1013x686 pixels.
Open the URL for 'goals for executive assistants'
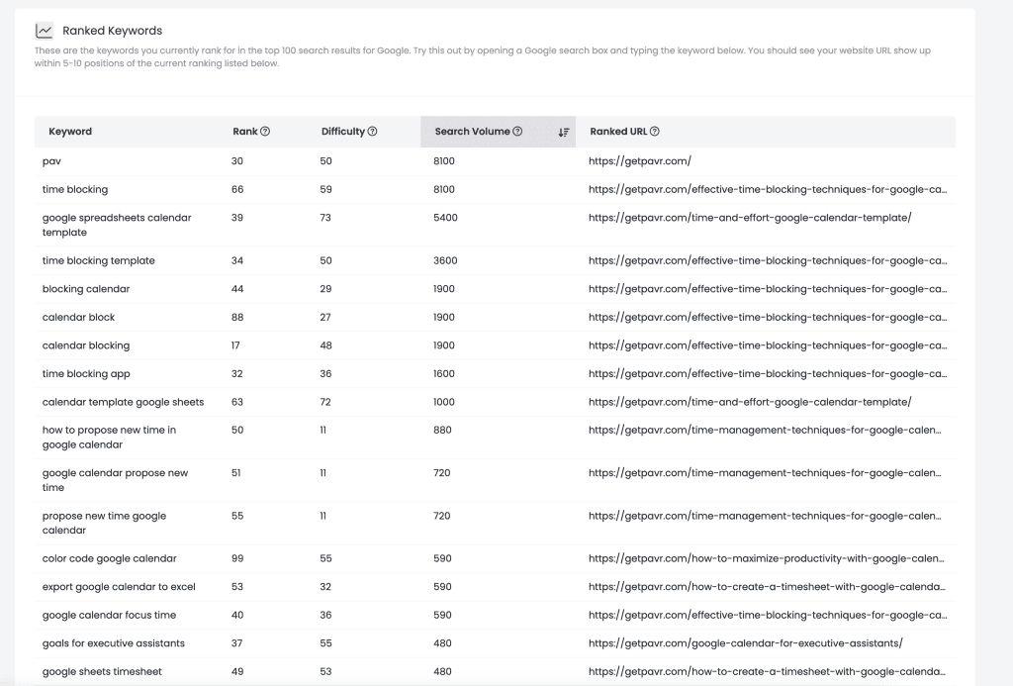(x=746, y=643)
